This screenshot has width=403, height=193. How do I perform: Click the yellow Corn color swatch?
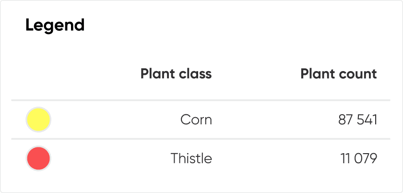coord(38,120)
